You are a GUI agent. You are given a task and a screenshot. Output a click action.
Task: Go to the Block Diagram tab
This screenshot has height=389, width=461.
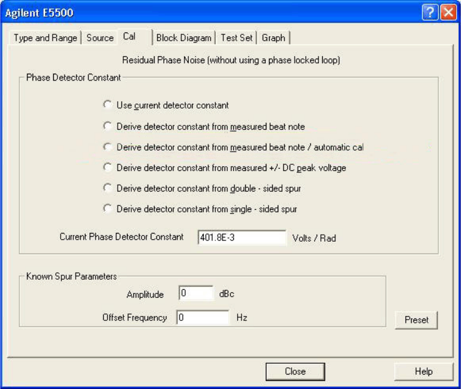pos(184,38)
